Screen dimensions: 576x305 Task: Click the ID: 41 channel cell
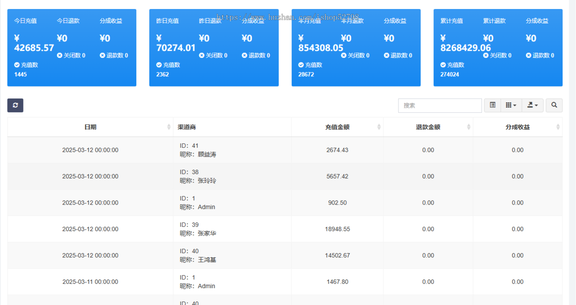coord(232,150)
